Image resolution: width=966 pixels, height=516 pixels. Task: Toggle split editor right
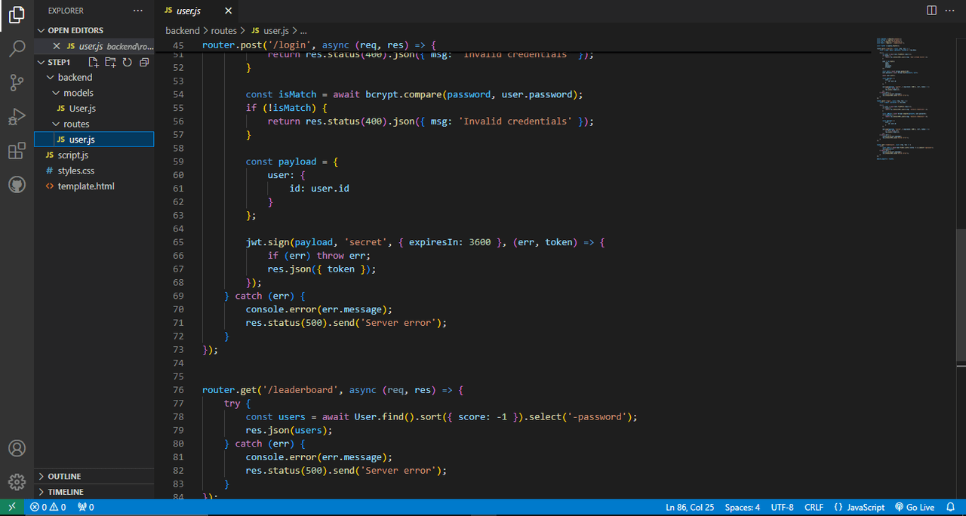(x=931, y=11)
